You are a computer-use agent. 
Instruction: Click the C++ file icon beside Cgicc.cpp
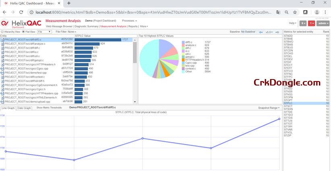(x=2, y=68)
